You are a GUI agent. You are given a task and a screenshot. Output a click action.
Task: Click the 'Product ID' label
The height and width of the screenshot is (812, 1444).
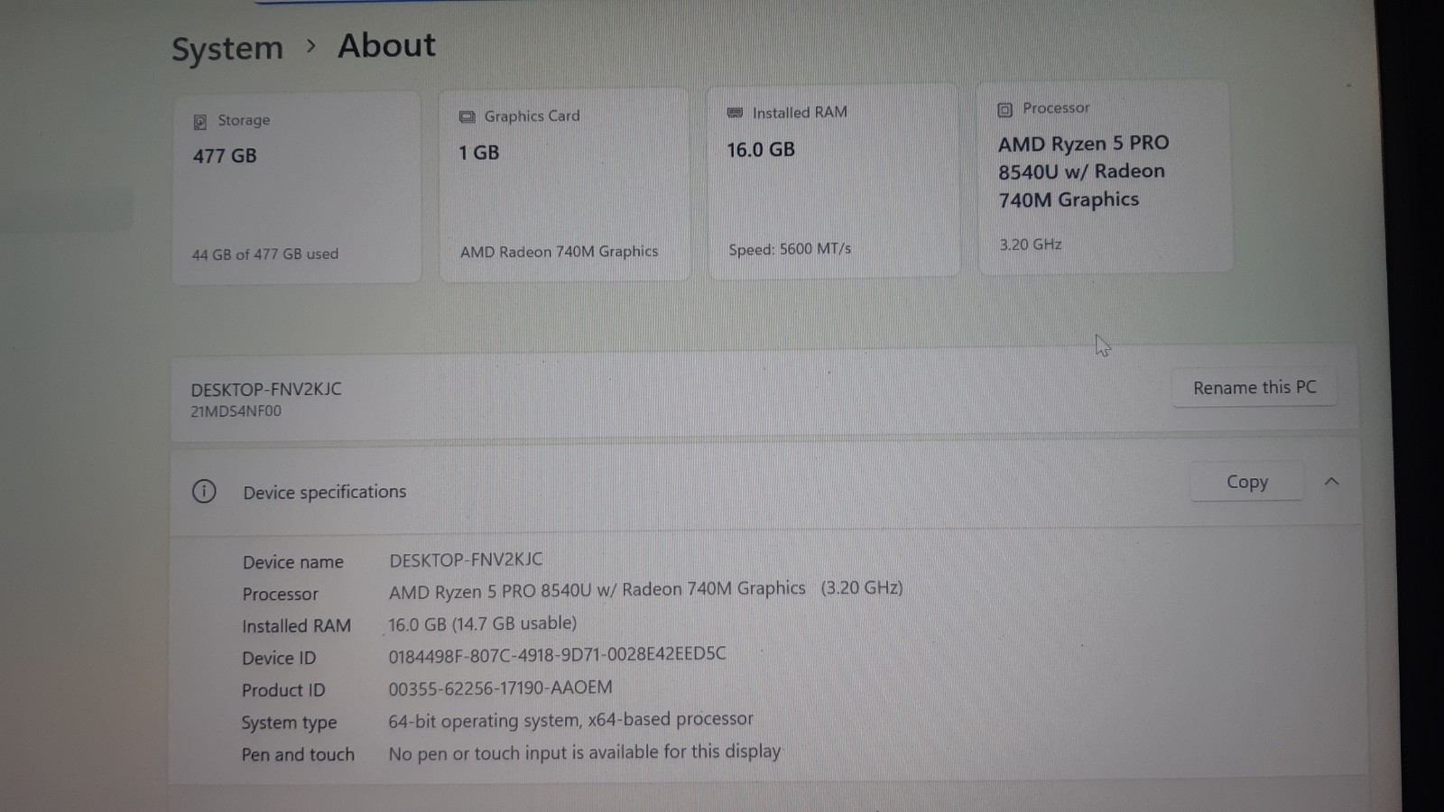click(x=283, y=690)
